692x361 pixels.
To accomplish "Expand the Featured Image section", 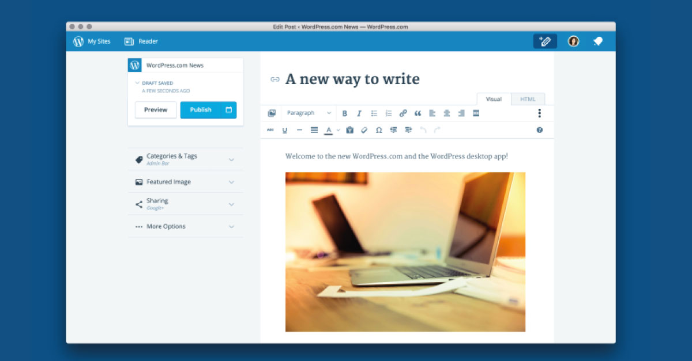I will point(185,182).
